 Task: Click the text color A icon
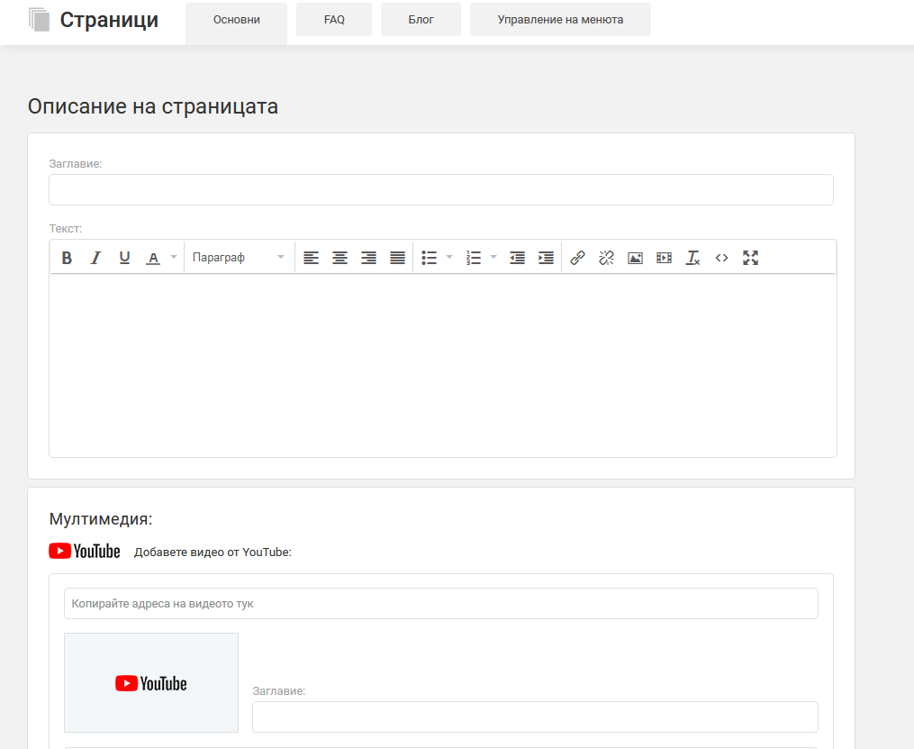tap(153, 258)
